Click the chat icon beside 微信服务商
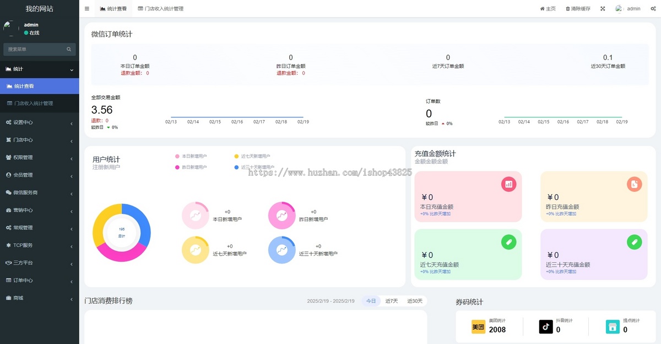Screen dimensions: 661x344 coord(8,192)
